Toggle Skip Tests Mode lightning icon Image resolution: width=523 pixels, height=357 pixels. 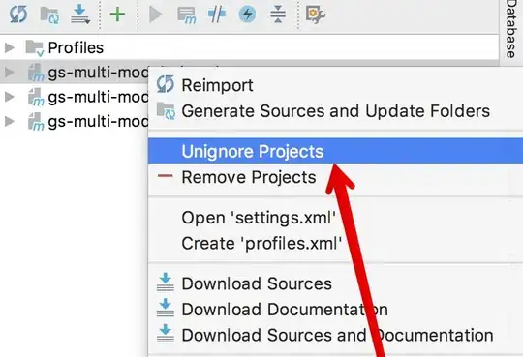(x=247, y=15)
